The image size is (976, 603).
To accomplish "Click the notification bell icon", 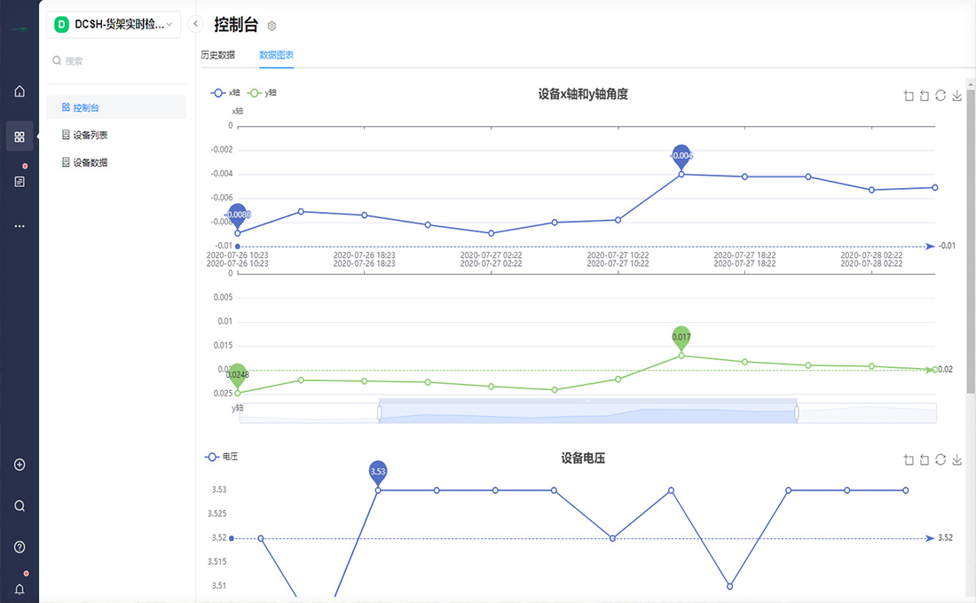I will coord(20,589).
